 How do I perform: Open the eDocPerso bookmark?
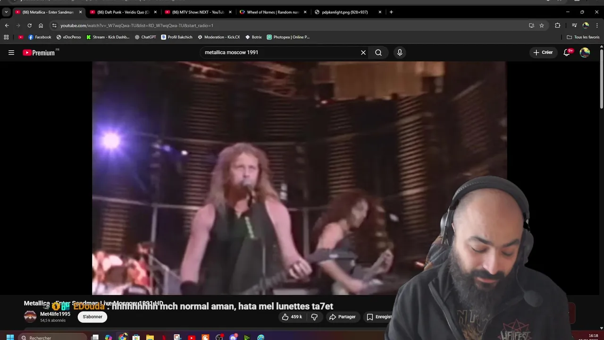(68, 37)
